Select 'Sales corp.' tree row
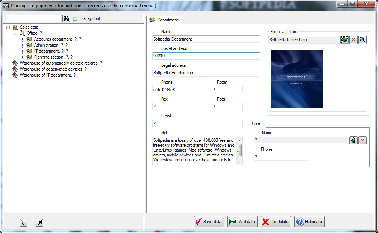 pos(30,27)
